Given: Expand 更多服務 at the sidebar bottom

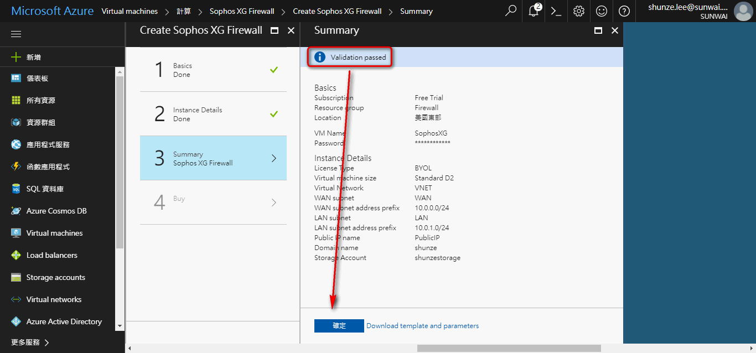Looking at the screenshot, I should pos(30,342).
